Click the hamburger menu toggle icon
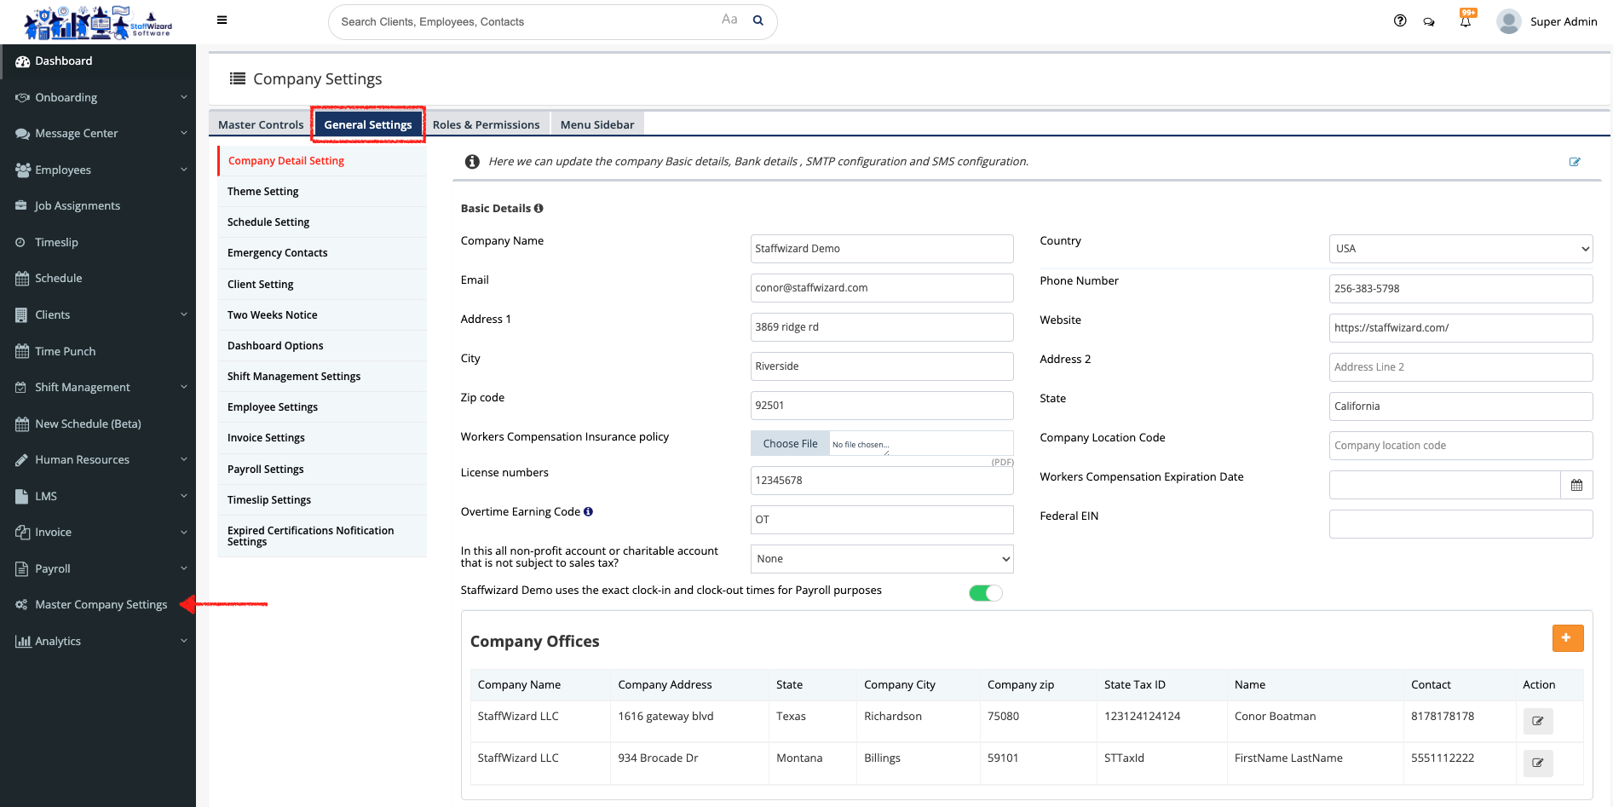This screenshot has width=1613, height=807. 222,20
